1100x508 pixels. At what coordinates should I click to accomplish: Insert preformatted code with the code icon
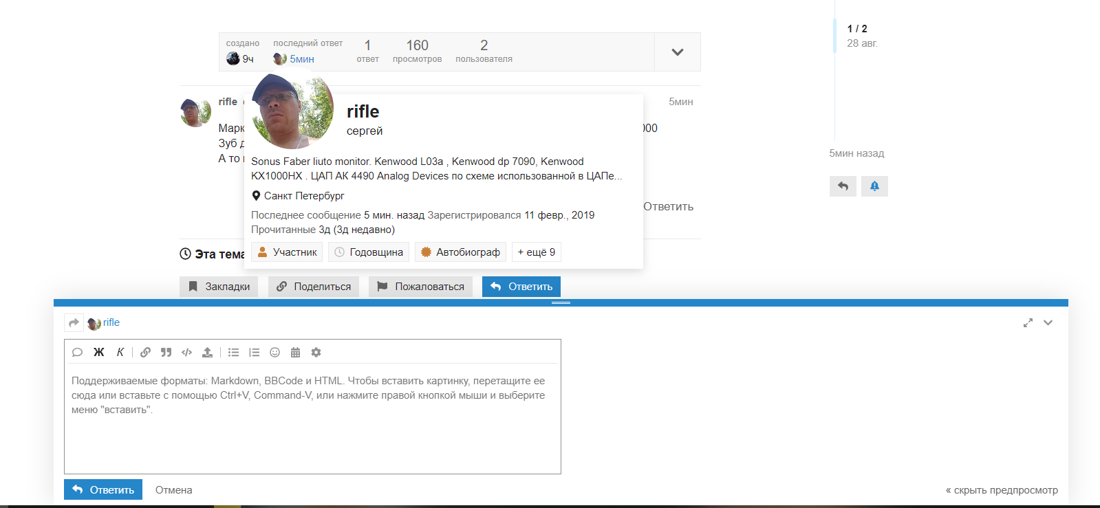186,352
